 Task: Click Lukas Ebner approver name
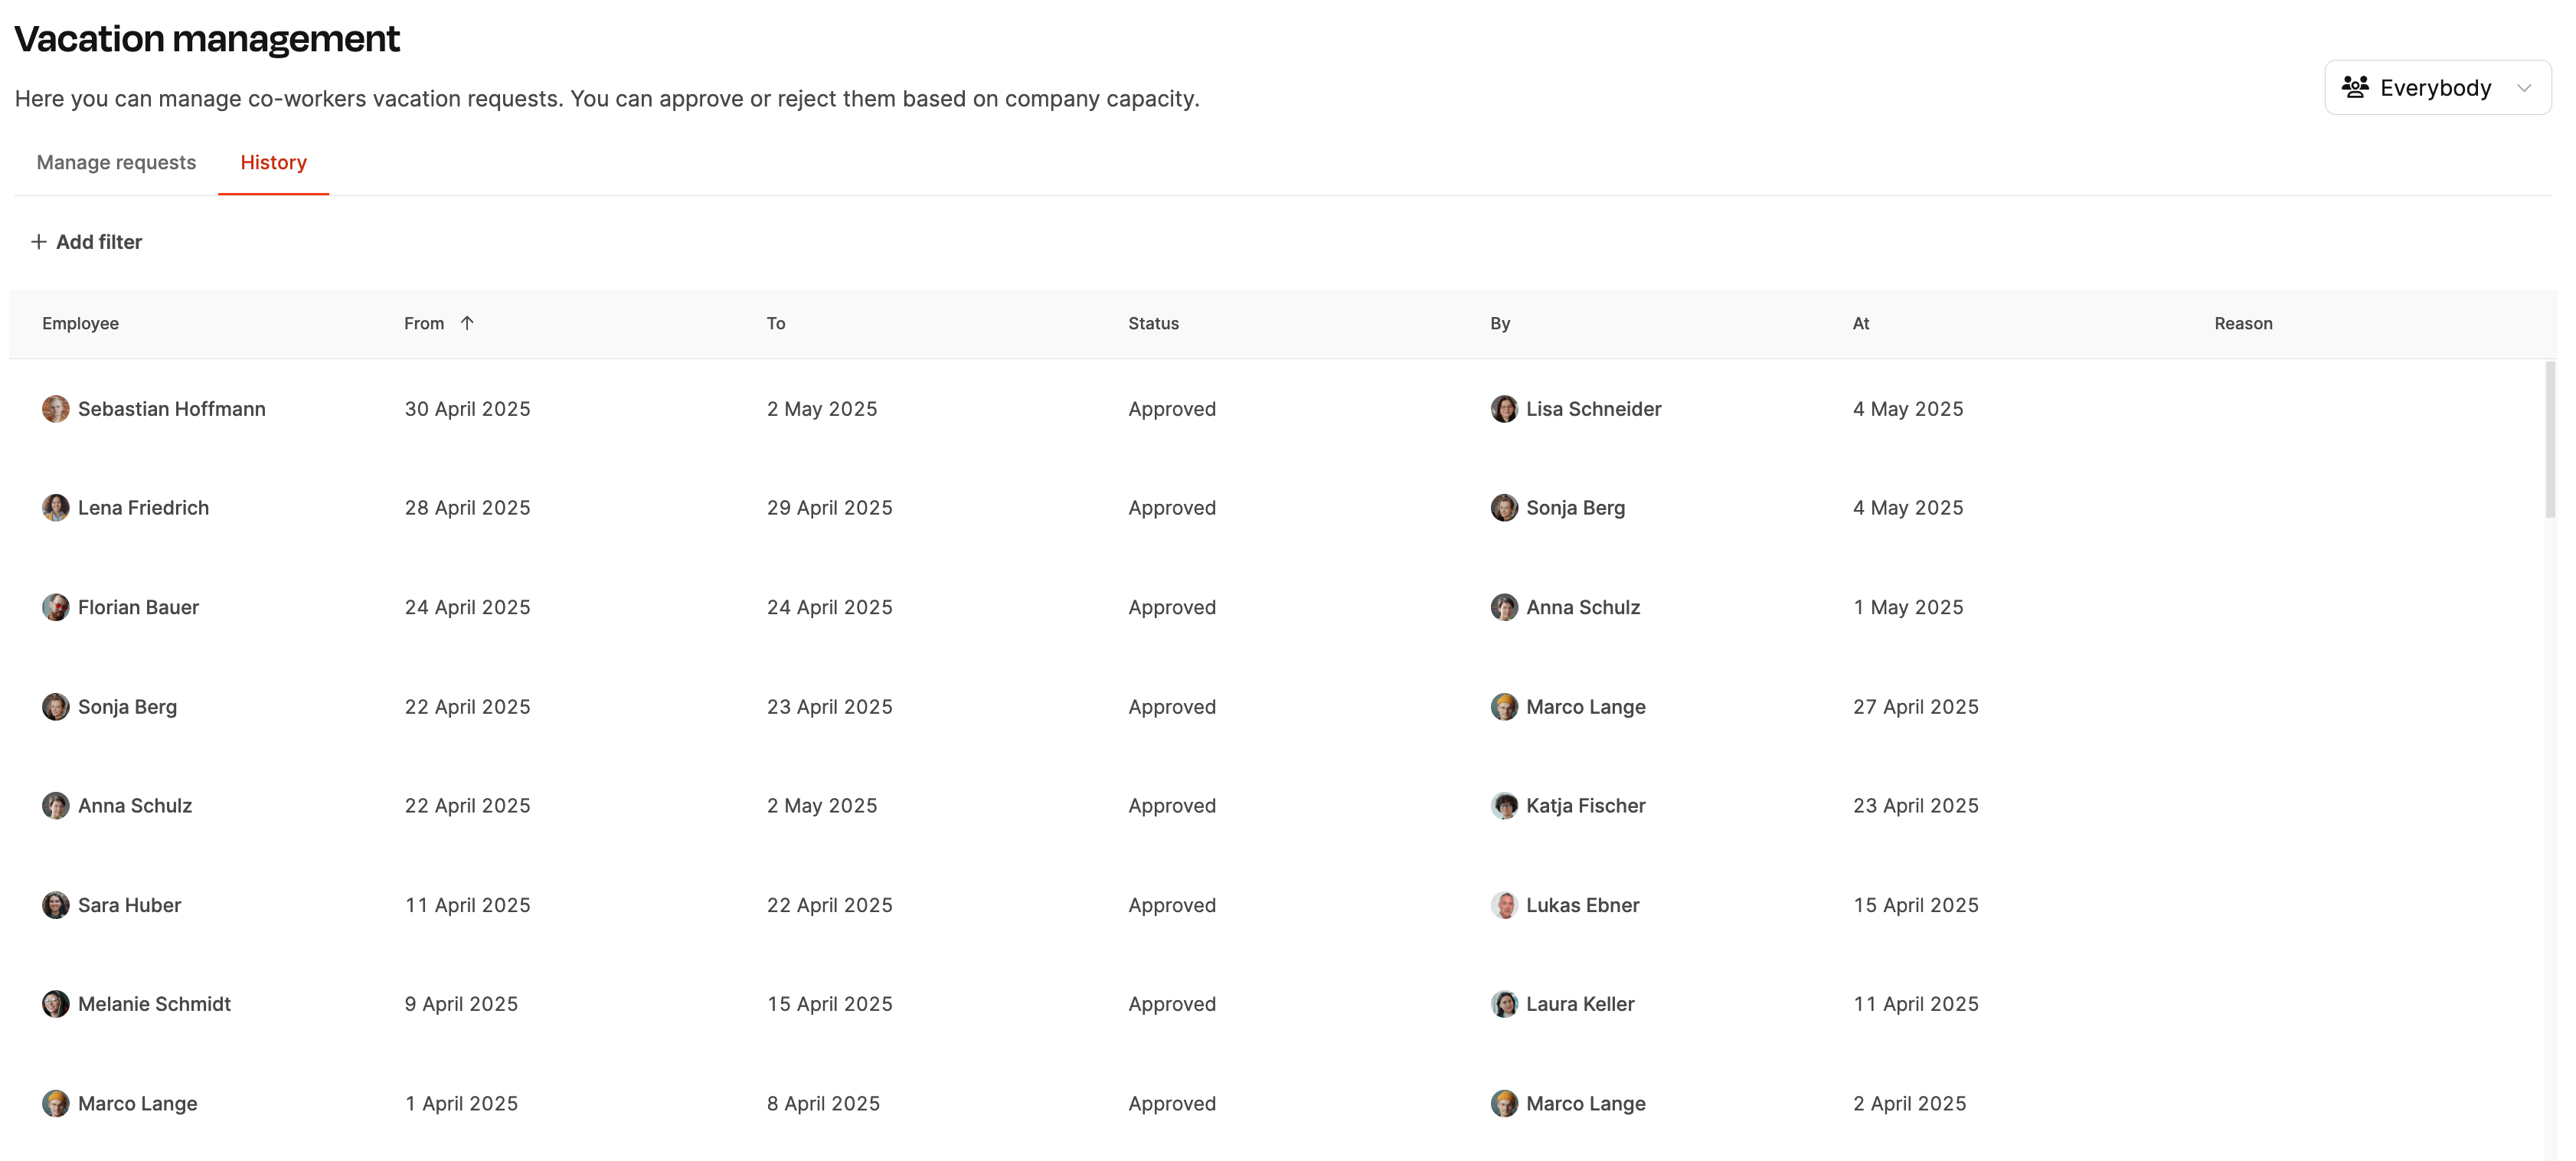pos(1582,905)
